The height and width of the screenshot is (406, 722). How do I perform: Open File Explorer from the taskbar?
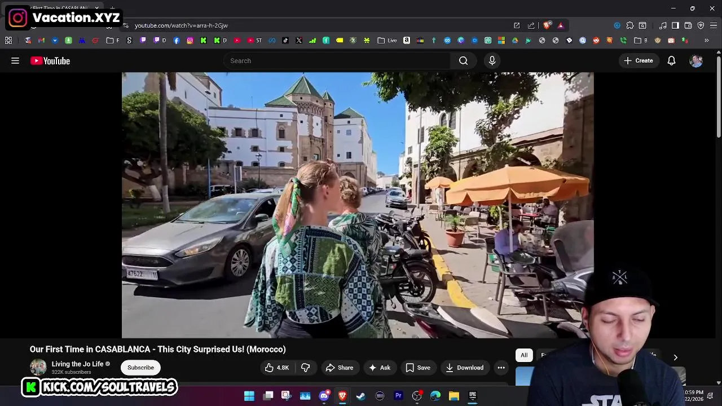454,396
